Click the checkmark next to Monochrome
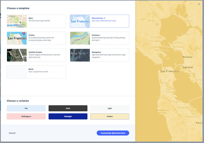Screen dimensions: 204x143 tap(104, 18)
